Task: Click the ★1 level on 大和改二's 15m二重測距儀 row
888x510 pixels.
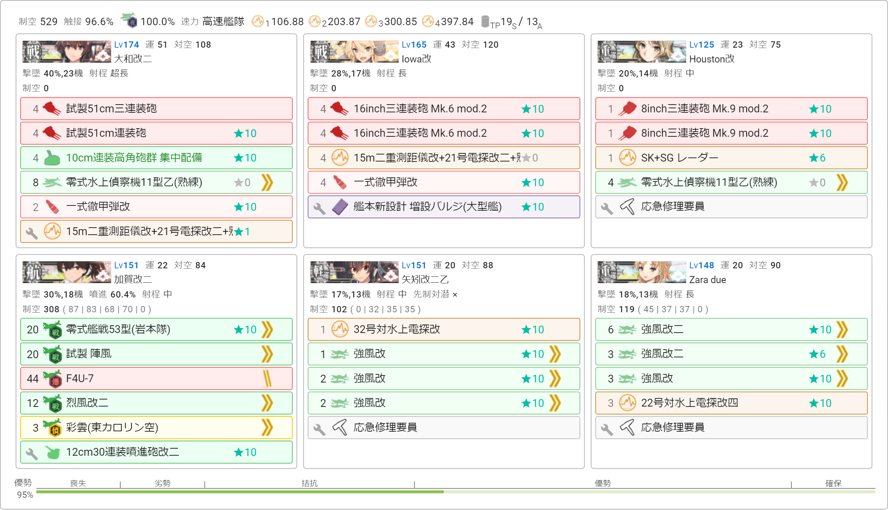Action: (242, 232)
